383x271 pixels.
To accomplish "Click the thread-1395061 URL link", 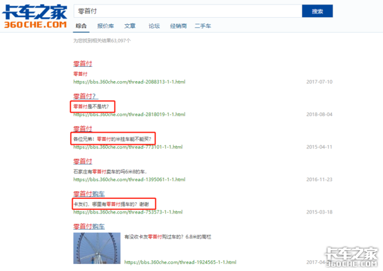I will 129,180.
